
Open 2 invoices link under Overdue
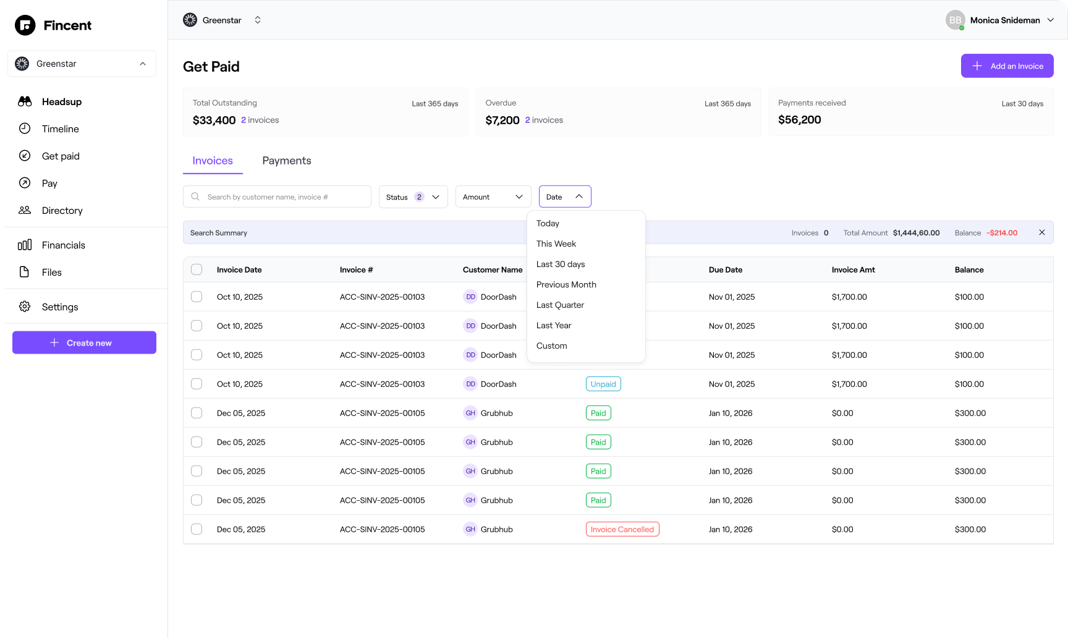tap(544, 120)
